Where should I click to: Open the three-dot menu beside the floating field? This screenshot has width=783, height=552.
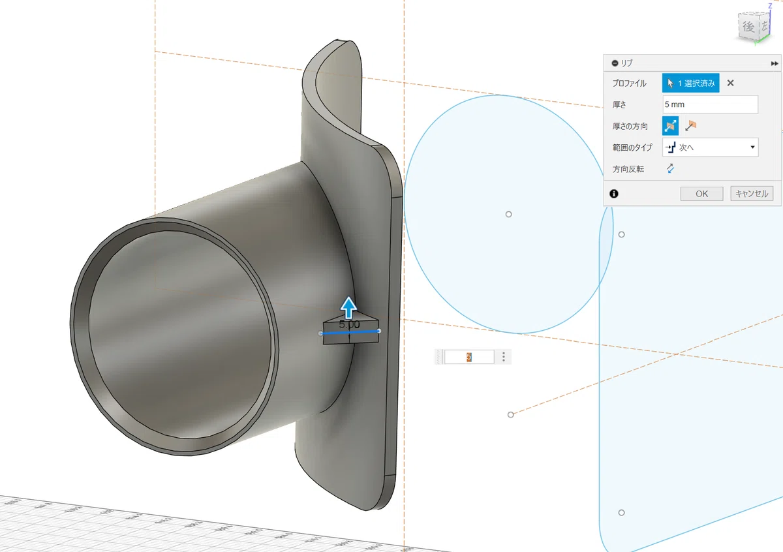pos(503,357)
